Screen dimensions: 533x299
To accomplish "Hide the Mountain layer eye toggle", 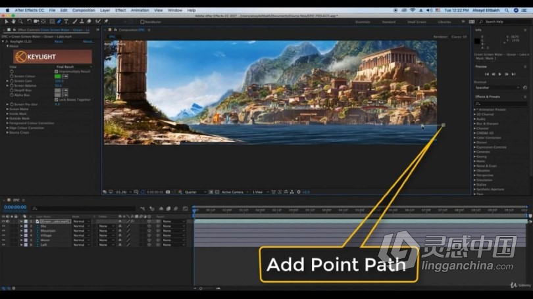I will coord(3,231).
